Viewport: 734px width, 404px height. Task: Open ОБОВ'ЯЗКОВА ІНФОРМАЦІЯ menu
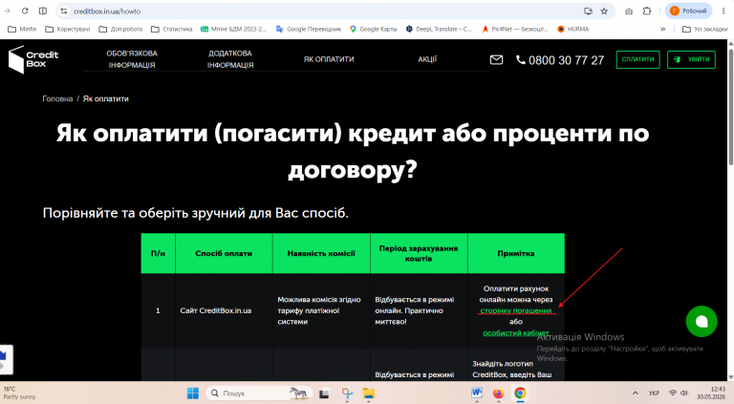pos(132,59)
